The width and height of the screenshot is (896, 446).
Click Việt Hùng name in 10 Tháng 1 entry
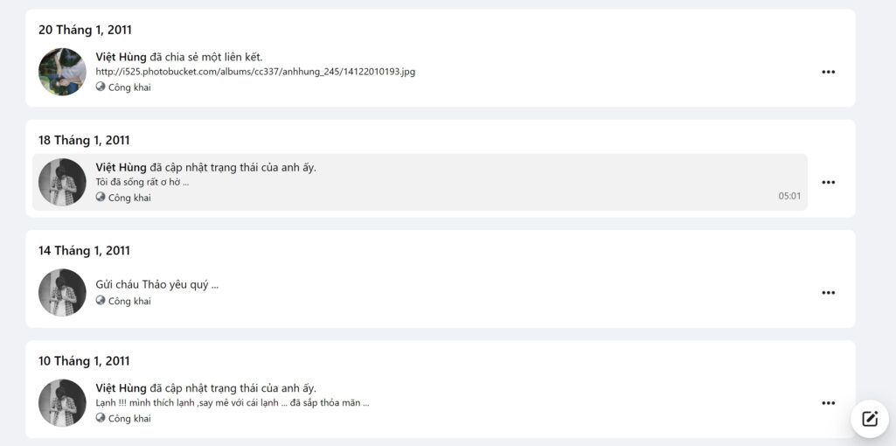pos(122,387)
